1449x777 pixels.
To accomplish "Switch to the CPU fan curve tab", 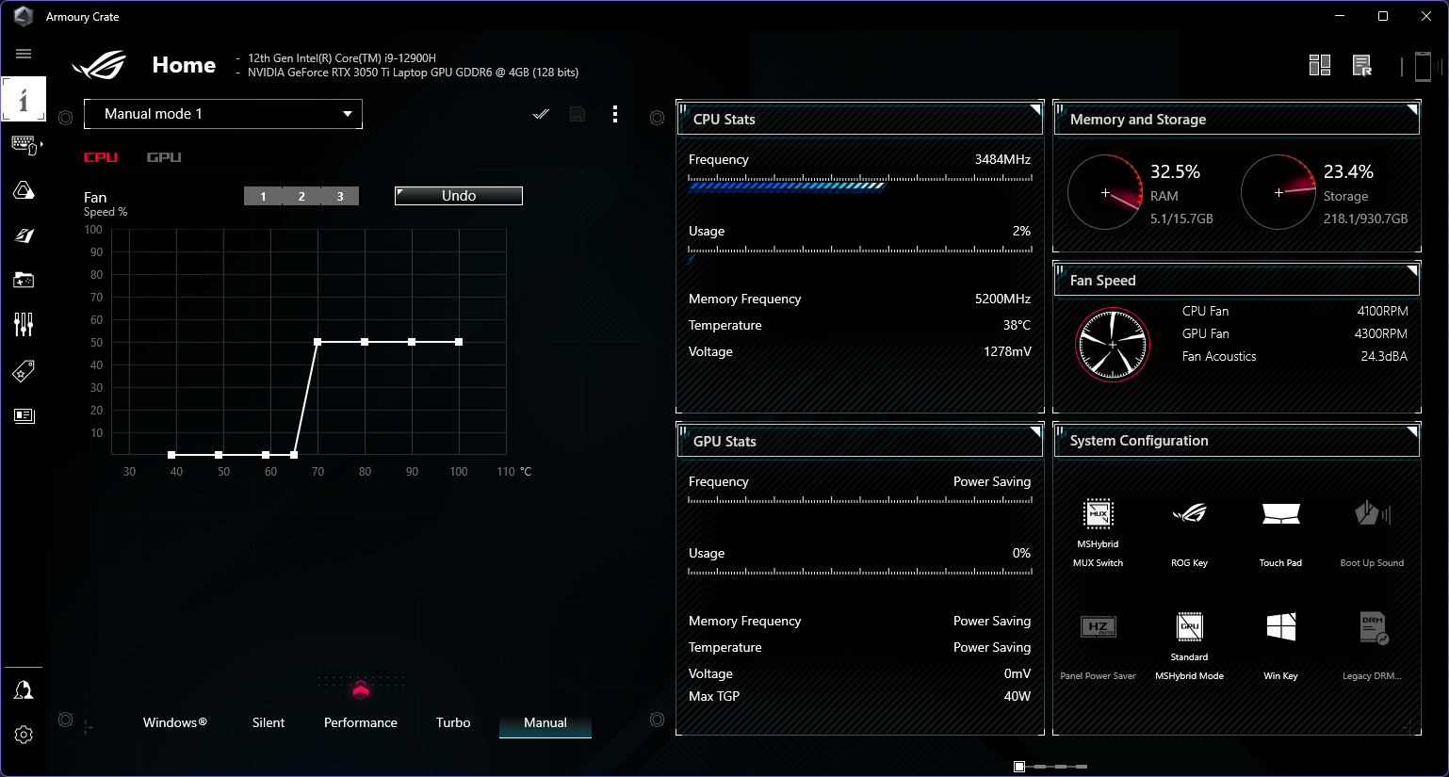I will [x=101, y=157].
